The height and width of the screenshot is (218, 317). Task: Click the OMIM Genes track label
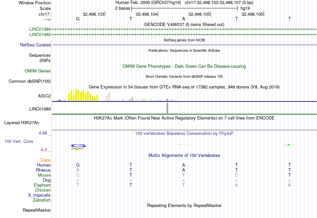point(38,71)
